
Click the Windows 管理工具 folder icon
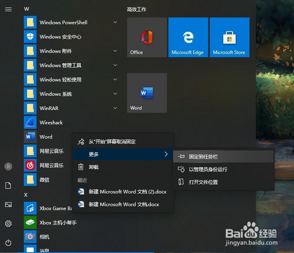click(30, 65)
